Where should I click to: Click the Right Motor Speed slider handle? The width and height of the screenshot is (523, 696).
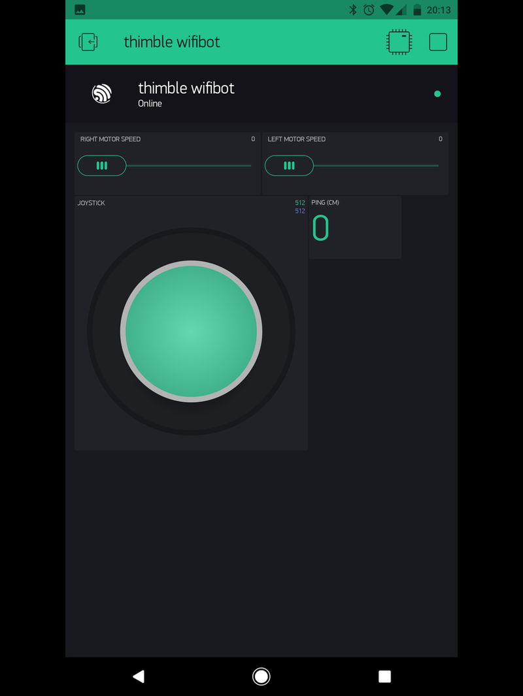tap(102, 166)
